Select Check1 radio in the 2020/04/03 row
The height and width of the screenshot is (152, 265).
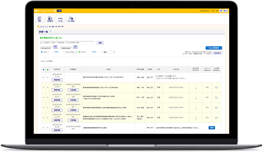click(43, 77)
